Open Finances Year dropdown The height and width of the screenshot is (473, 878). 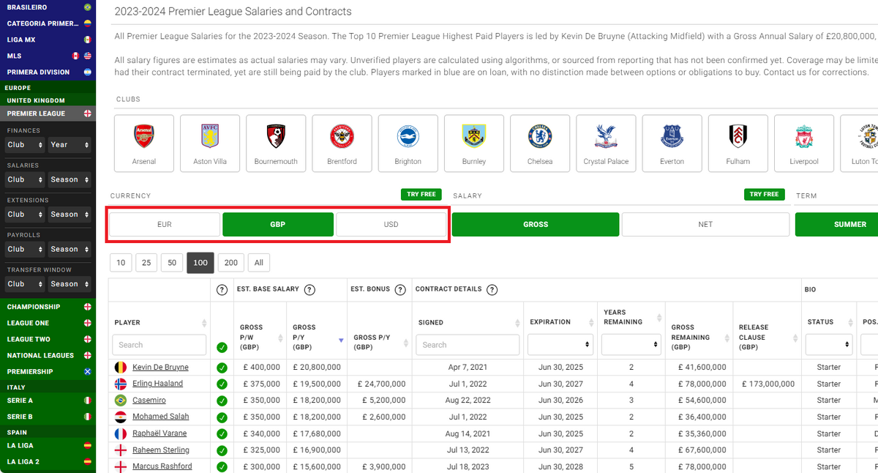[x=70, y=145]
